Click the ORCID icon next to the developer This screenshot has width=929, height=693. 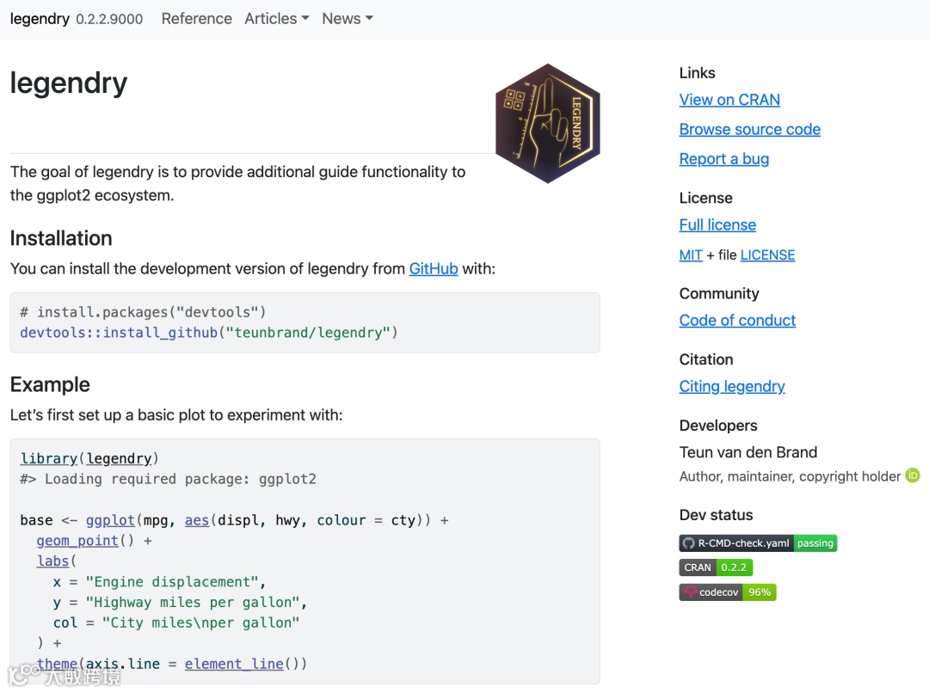pos(913,475)
